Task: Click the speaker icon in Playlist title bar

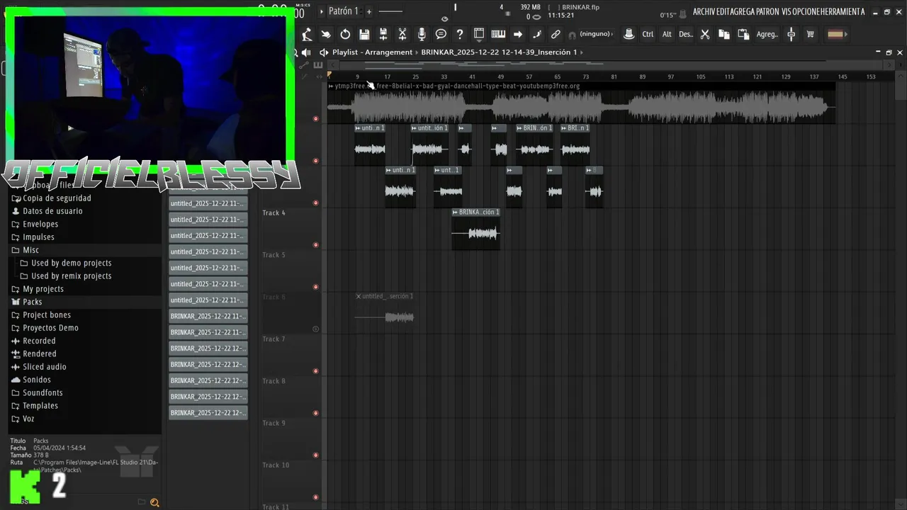Action: (x=324, y=52)
